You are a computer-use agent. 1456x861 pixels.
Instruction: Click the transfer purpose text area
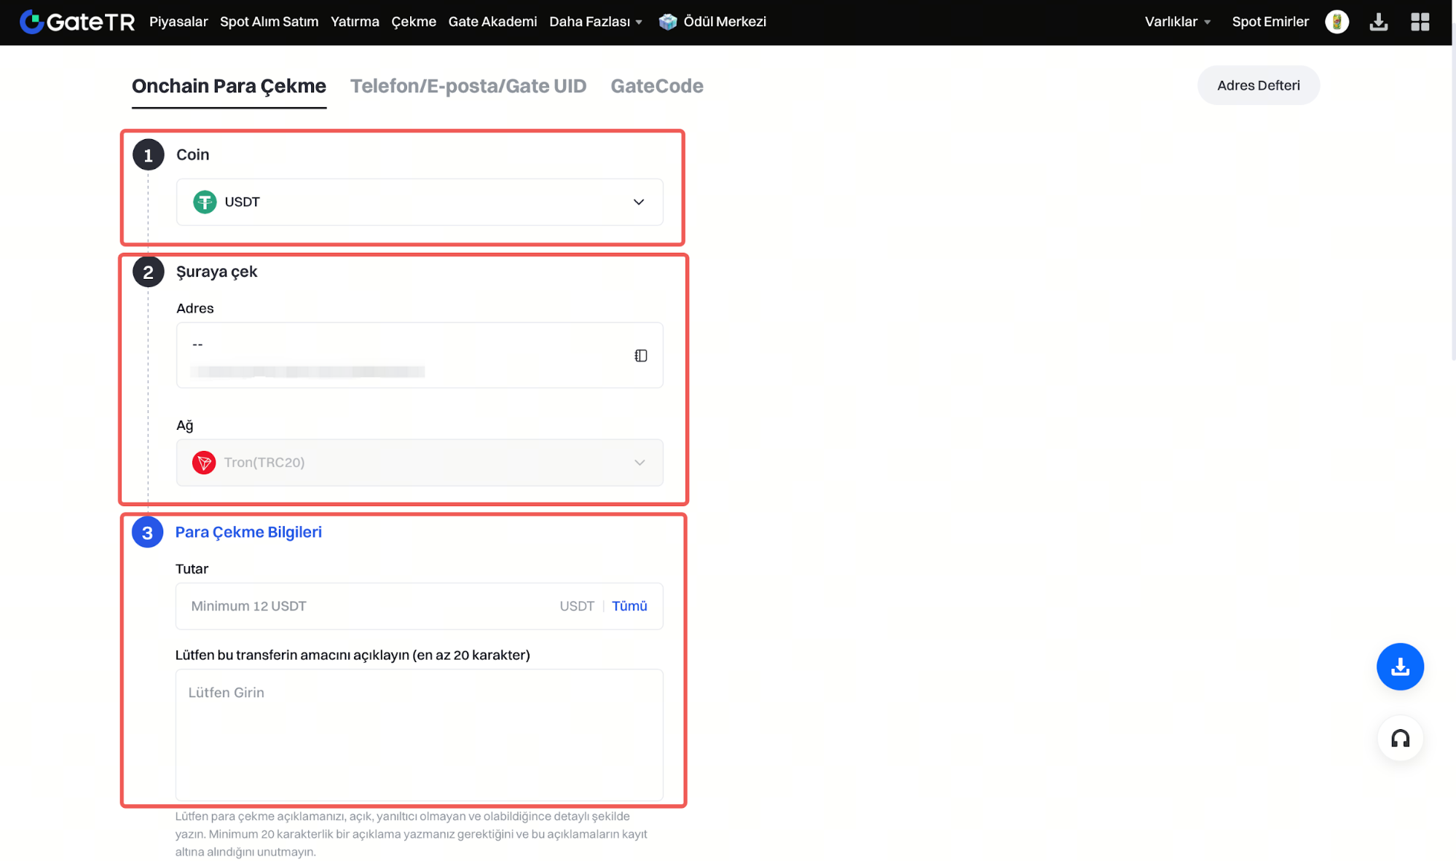419,734
